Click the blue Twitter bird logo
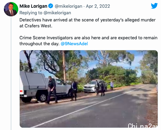Image resolution: width=161 pixels, height=130 pixels. click(x=154, y=6)
